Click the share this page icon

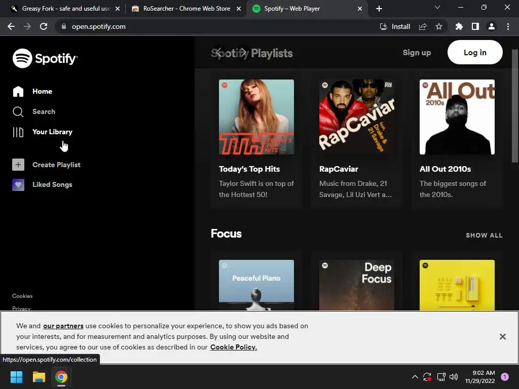pos(423,26)
